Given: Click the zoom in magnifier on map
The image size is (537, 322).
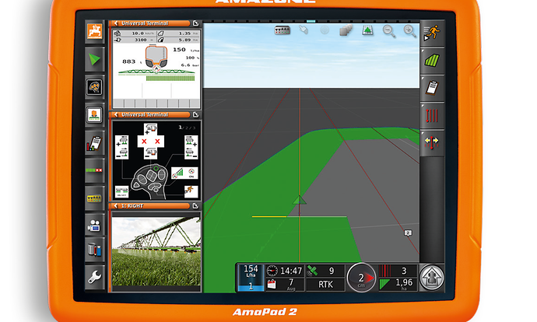Looking at the screenshot, I should (x=410, y=30).
